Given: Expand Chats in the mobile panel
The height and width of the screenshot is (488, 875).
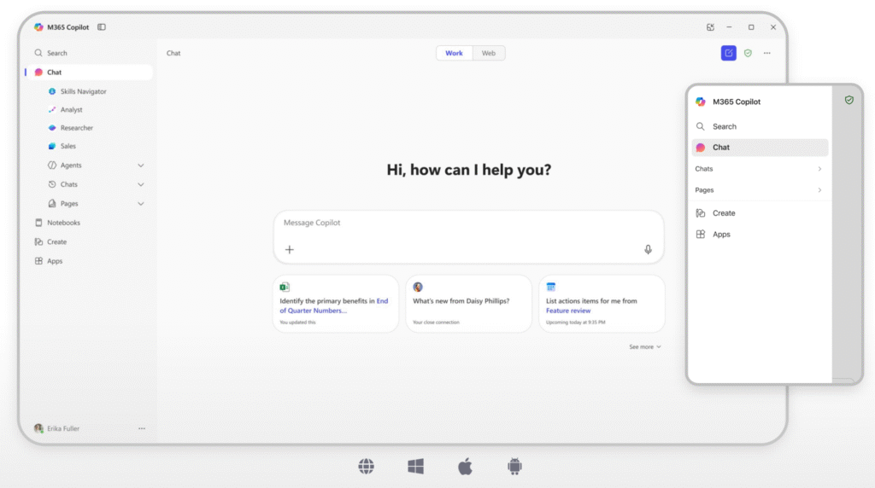Looking at the screenshot, I should point(760,169).
